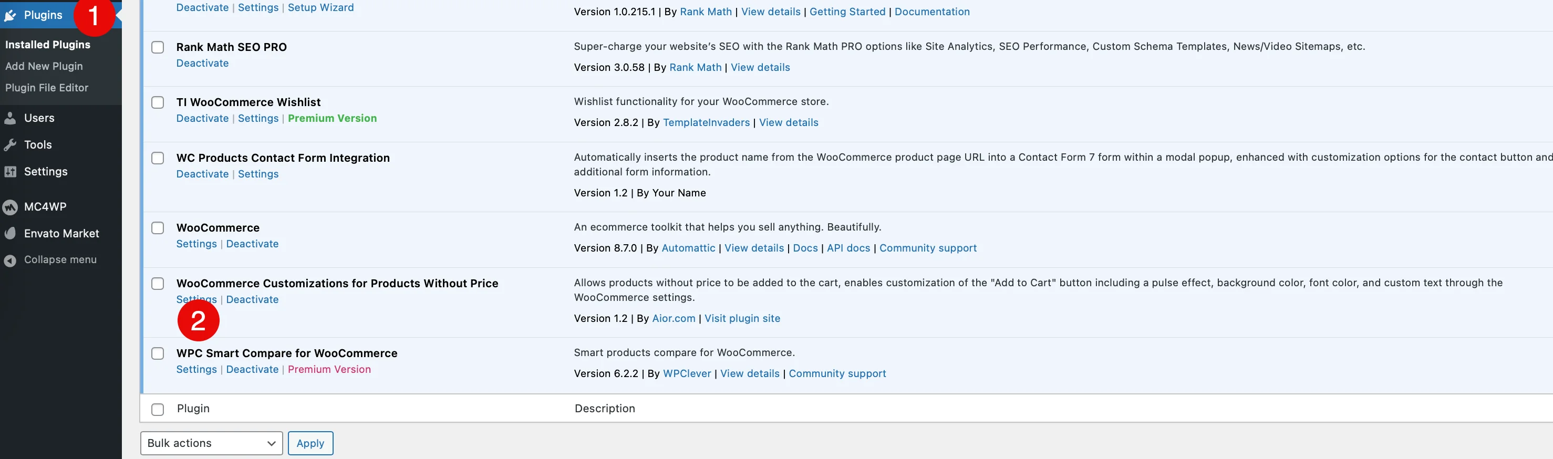Open the Tools menu
The width and height of the screenshot is (1553, 459).
38,145
